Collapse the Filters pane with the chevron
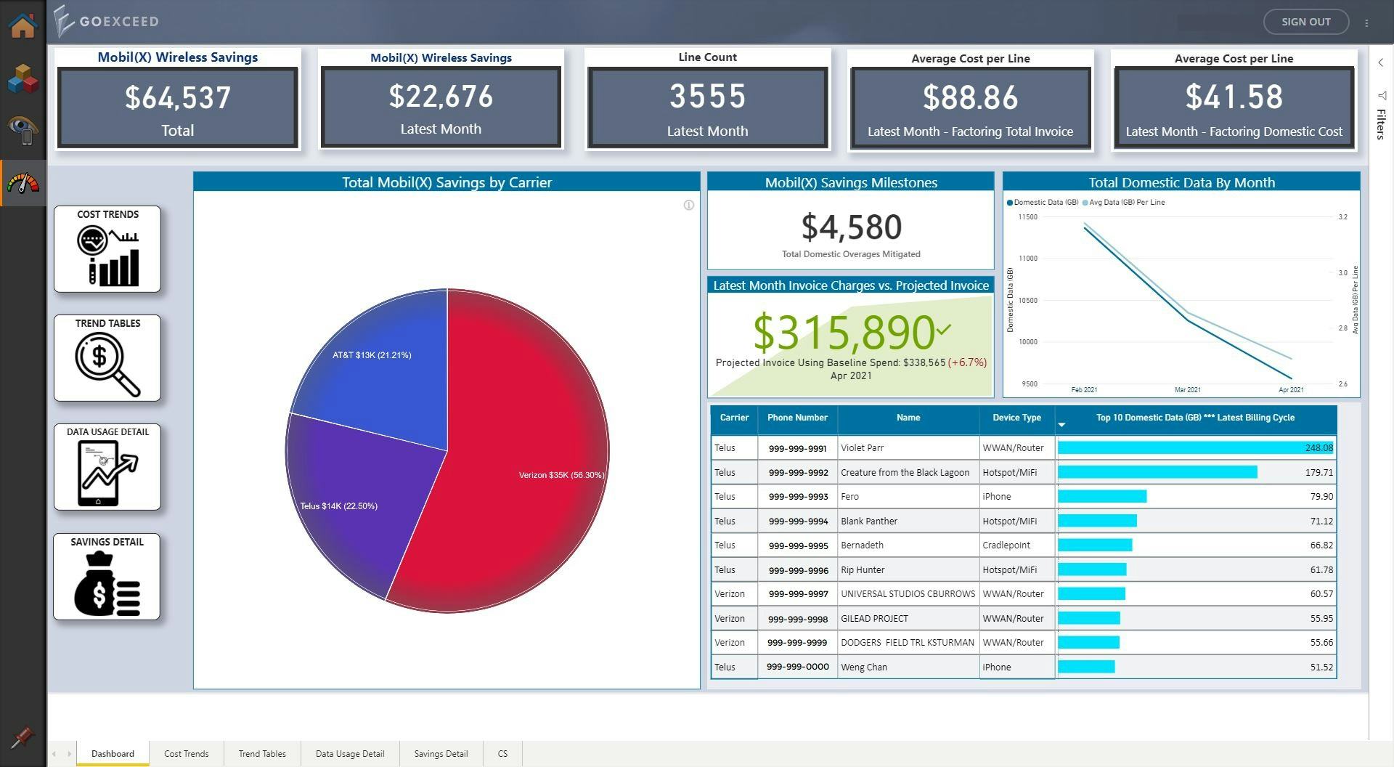The height and width of the screenshot is (767, 1394). click(1380, 62)
